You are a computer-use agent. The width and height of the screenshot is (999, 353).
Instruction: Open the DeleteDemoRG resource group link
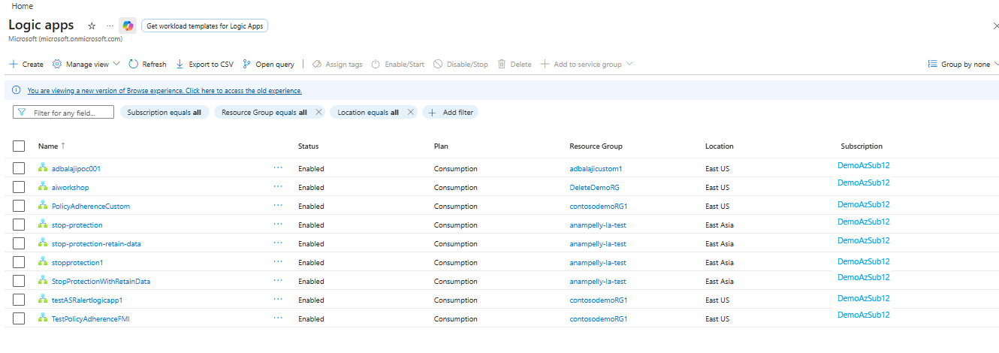pyautogui.click(x=594, y=188)
